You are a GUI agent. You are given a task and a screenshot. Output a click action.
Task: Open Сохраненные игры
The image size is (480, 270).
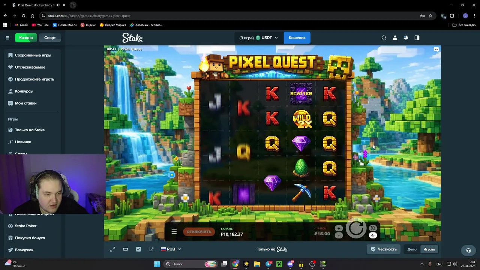pyautogui.click(x=33, y=55)
